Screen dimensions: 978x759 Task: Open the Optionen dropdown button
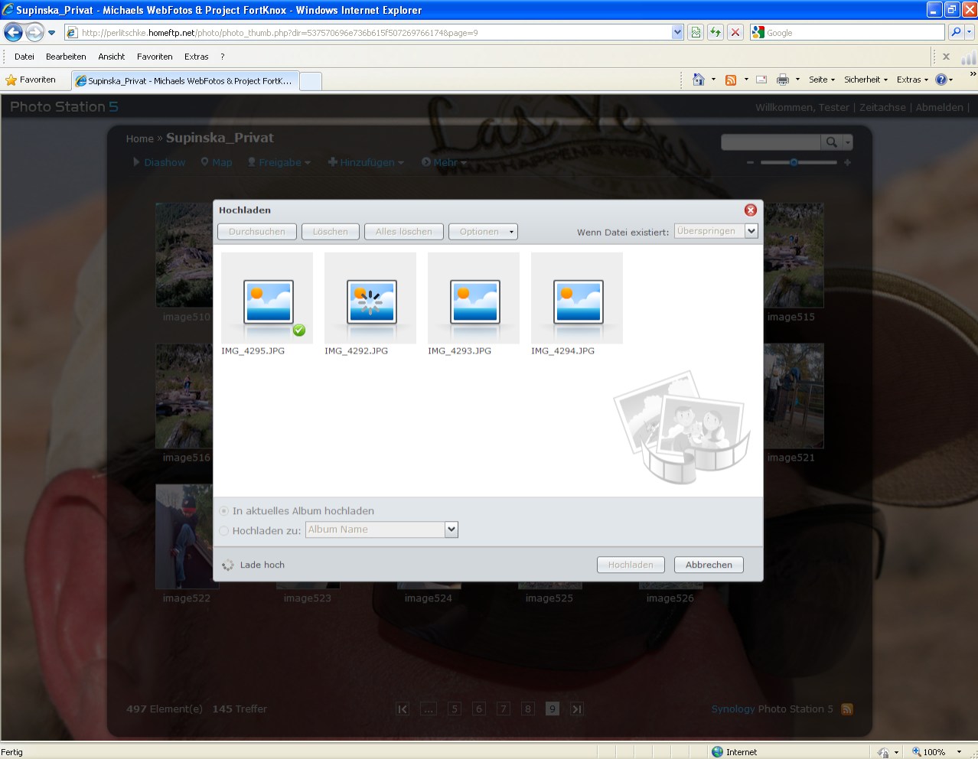tap(483, 232)
